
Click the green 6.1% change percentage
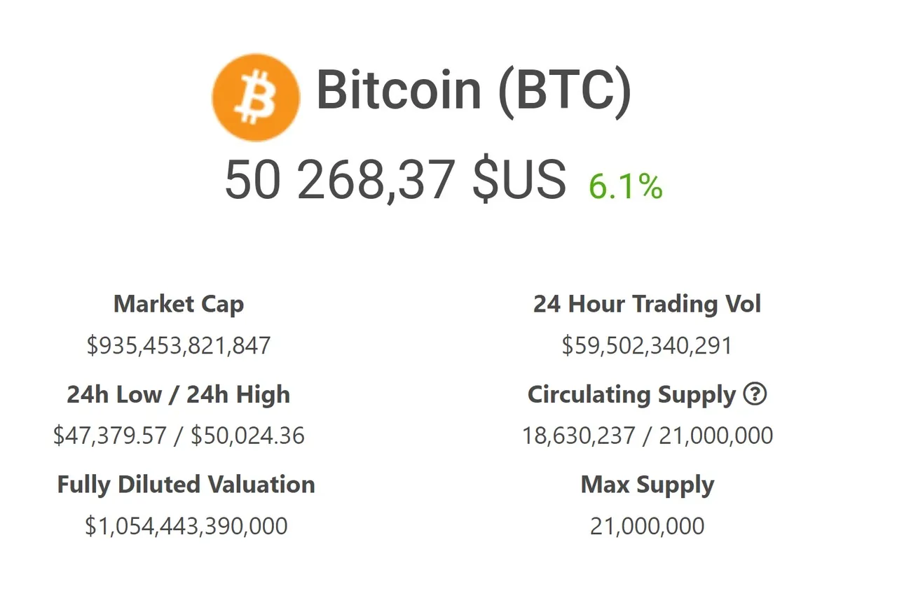[x=625, y=186]
